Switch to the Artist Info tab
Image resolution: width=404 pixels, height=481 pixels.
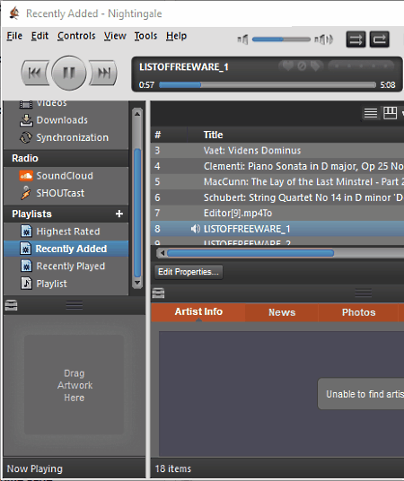tap(198, 312)
